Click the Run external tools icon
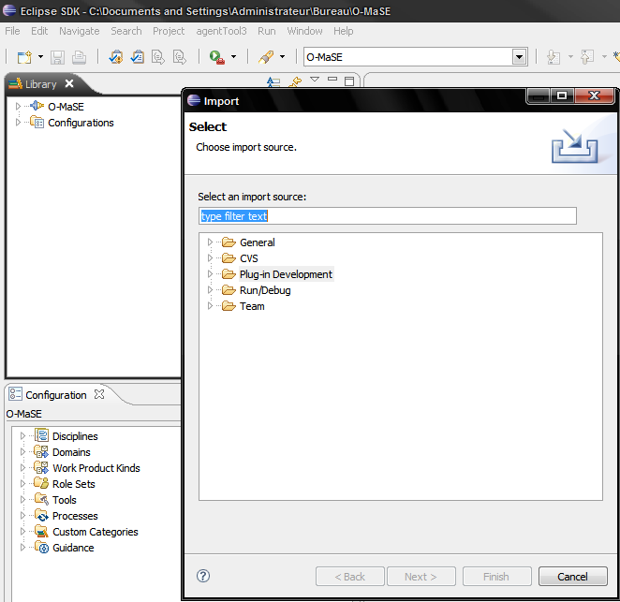This screenshot has width=620, height=602. point(216,57)
